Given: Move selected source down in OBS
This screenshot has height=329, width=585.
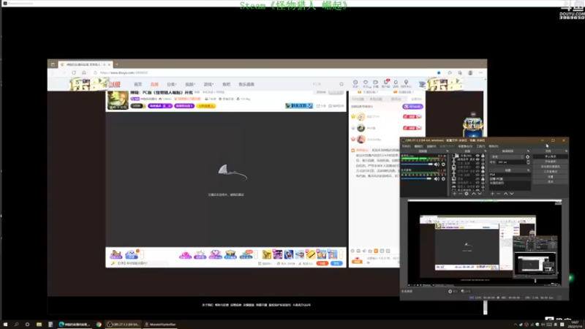Looking at the screenshot, I should pyautogui.click(x=480, y=194).
